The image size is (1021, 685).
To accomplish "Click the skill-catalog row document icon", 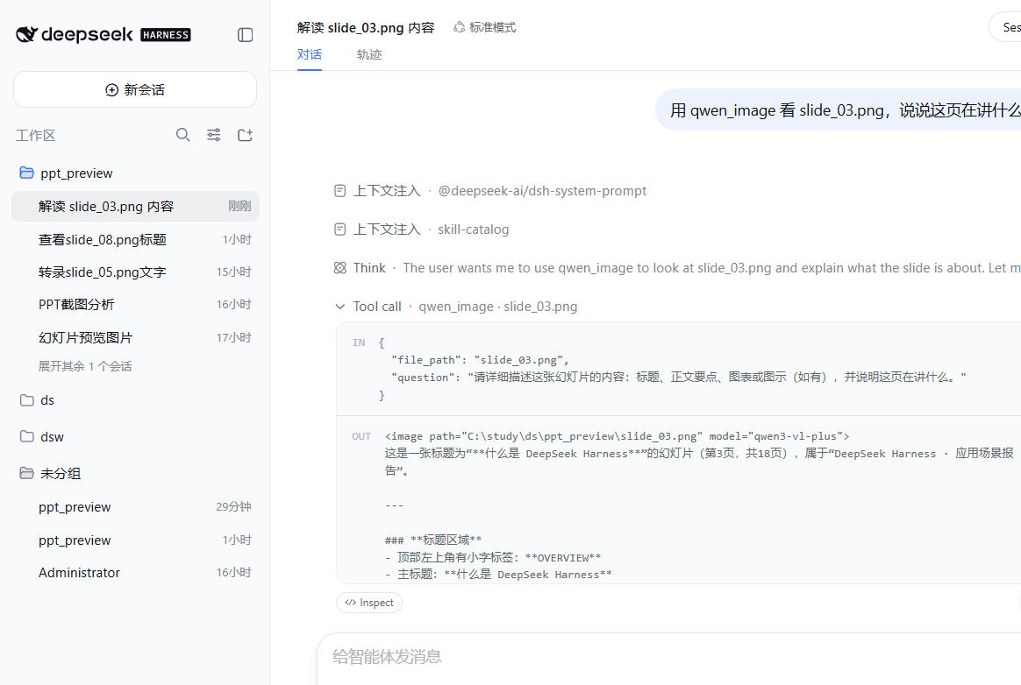I will [x=340, y=229].
